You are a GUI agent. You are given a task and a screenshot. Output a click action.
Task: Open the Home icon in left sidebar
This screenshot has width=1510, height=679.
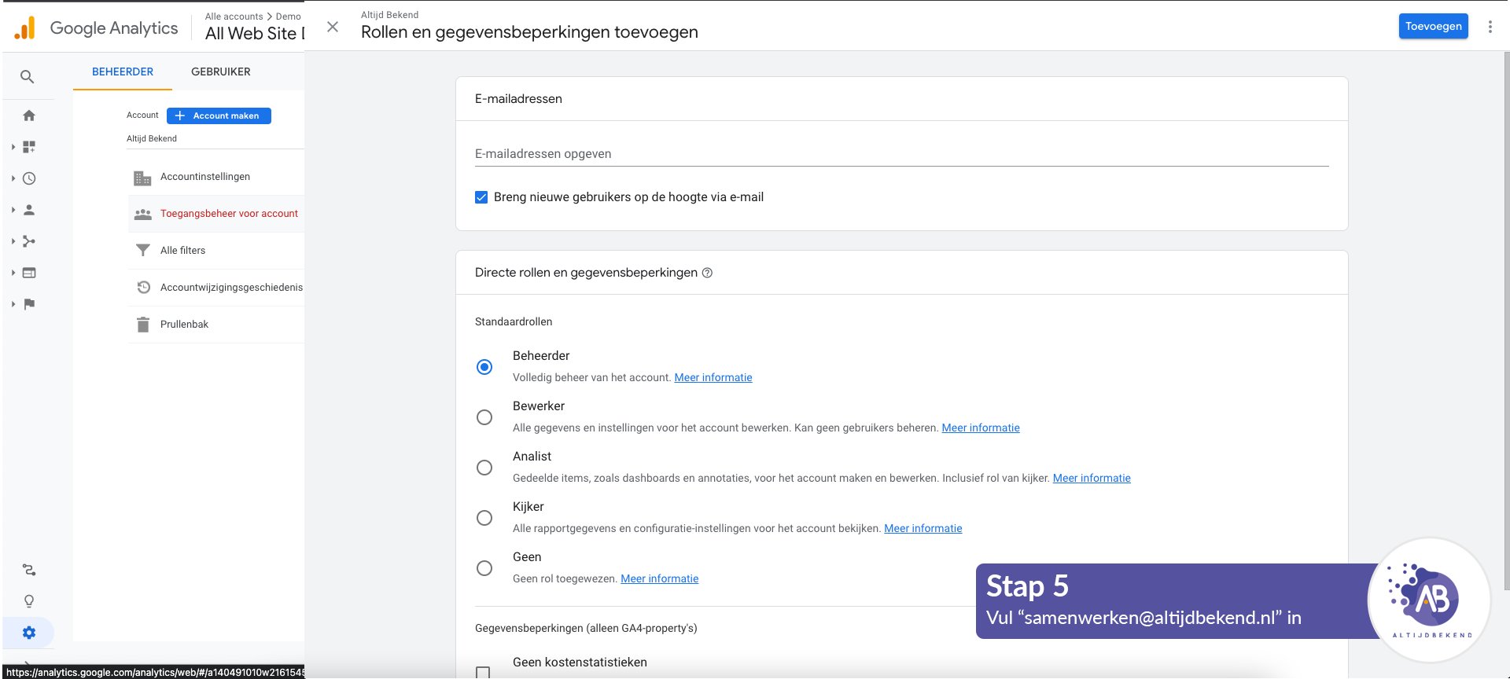[x=29, y=116]
